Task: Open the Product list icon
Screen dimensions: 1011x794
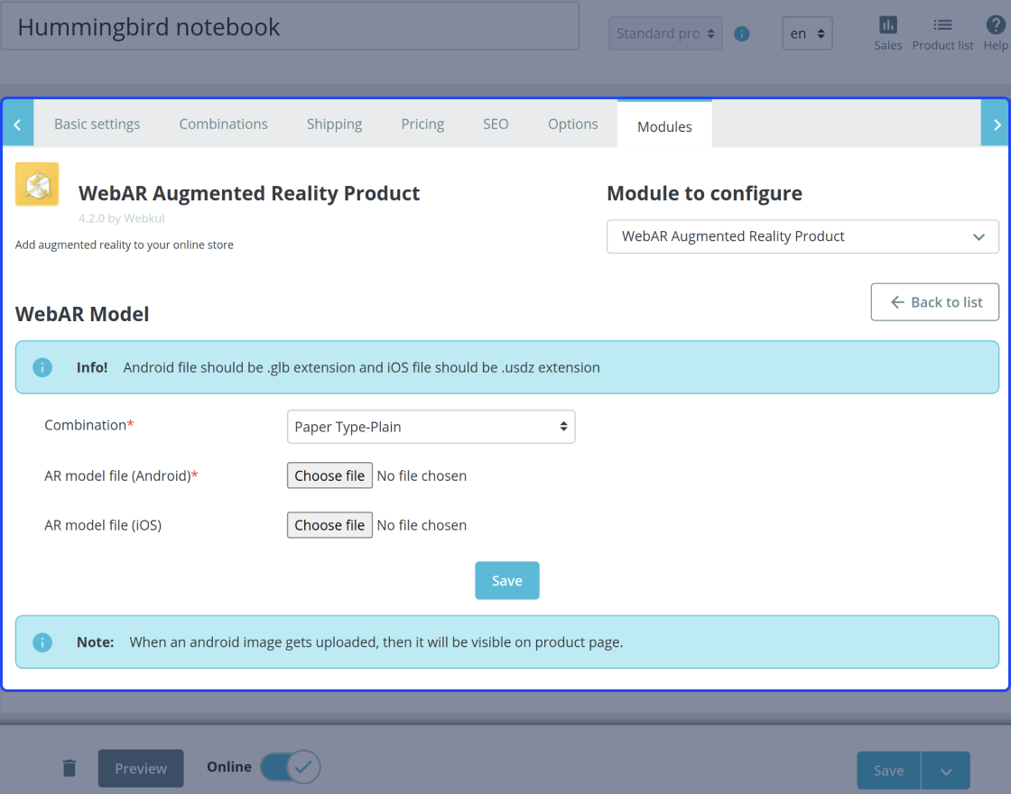Action: pos(942,25)
